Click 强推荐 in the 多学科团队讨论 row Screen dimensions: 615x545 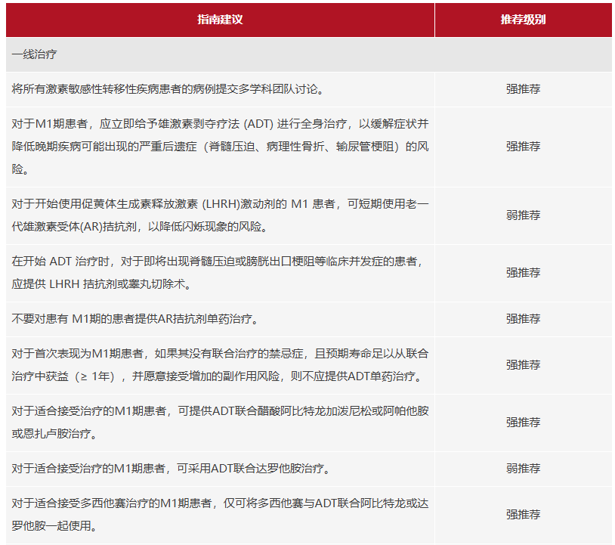click(523, 89)
